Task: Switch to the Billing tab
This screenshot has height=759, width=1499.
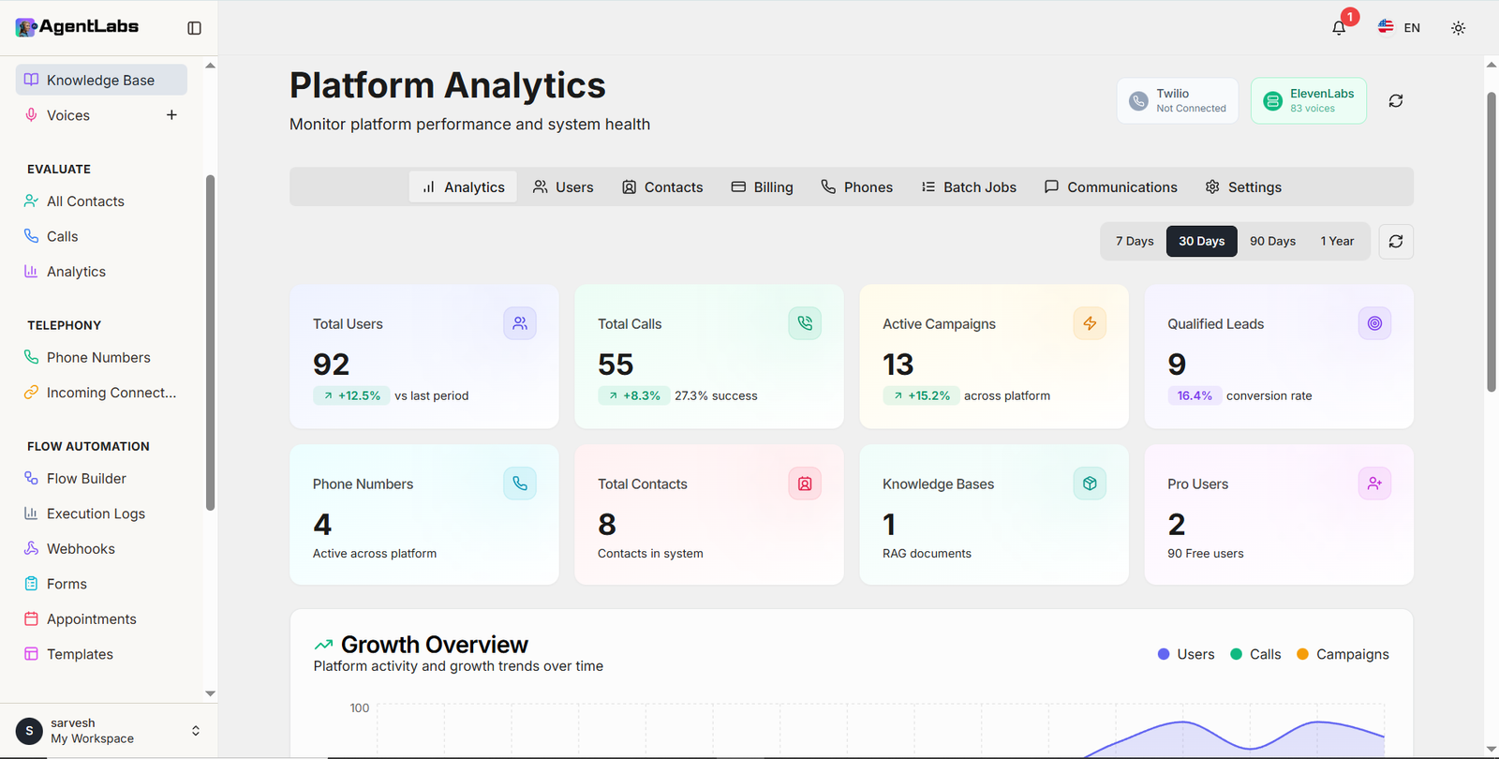Action: click(x=762, y=186)
